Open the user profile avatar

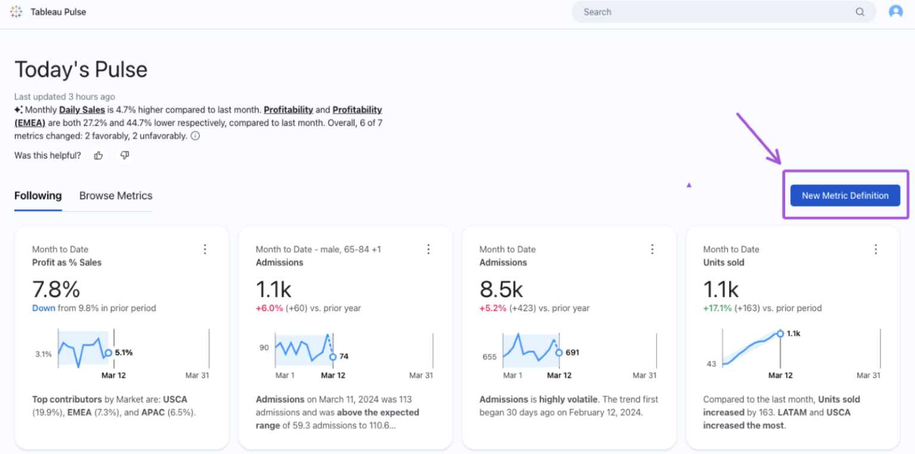tap(896, 12)
